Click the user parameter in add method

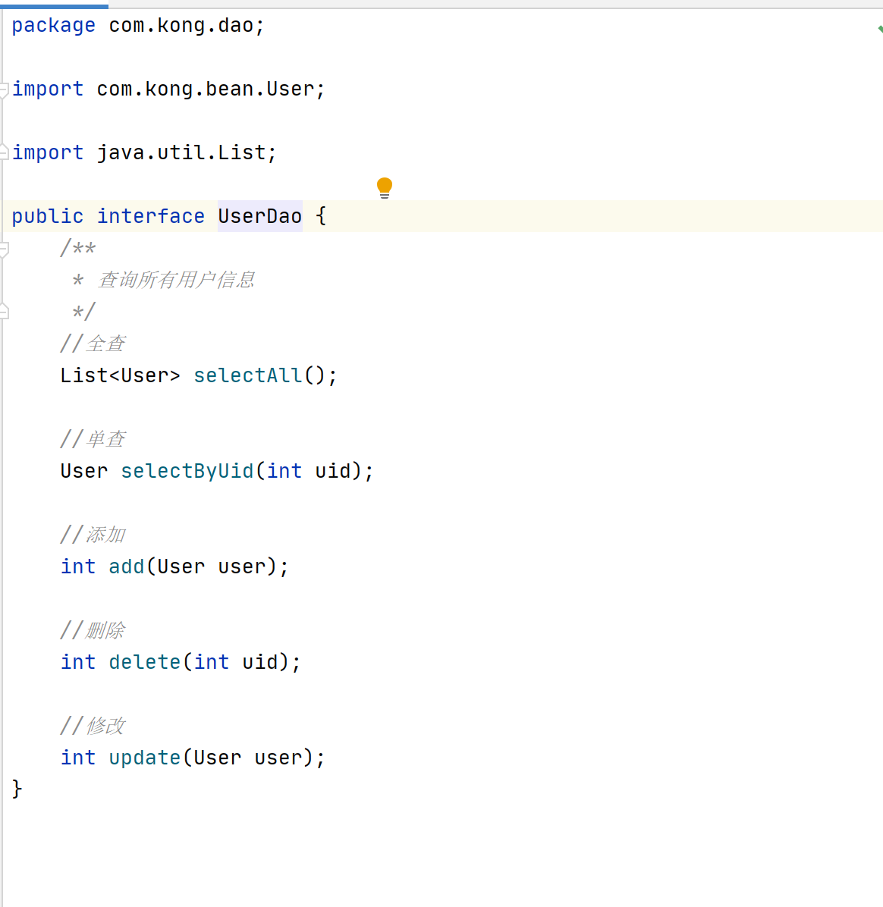coord(241,567)
